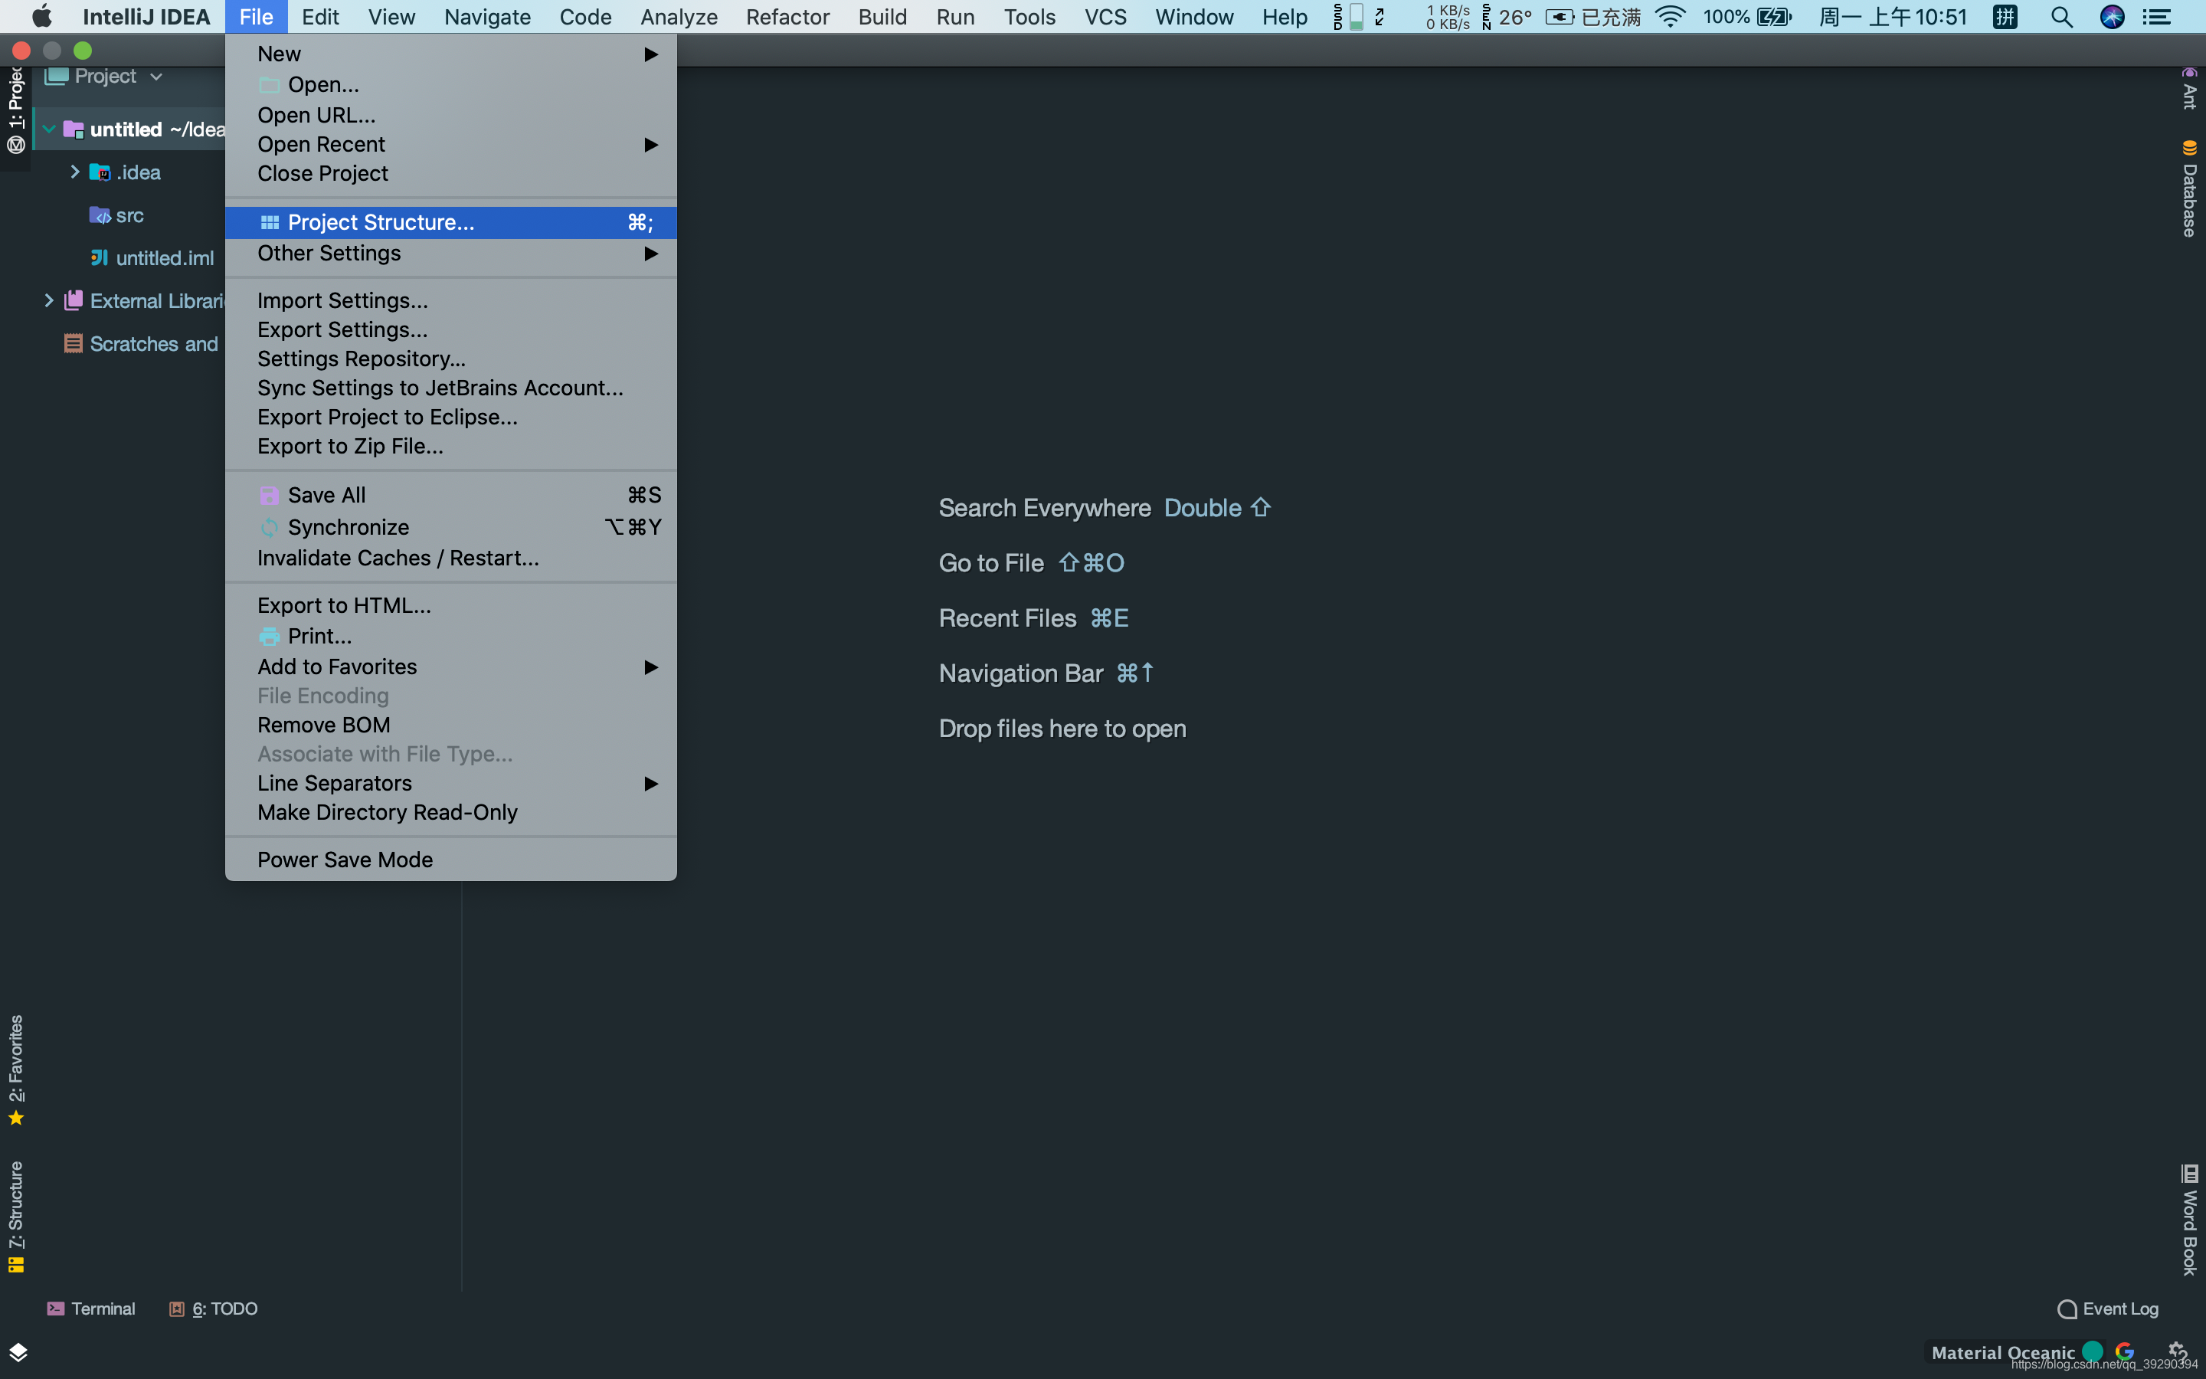Toggle the Structure tool window
Screen dimensions: 2206x1379
pyautogui.click(x=15, y=1215)
